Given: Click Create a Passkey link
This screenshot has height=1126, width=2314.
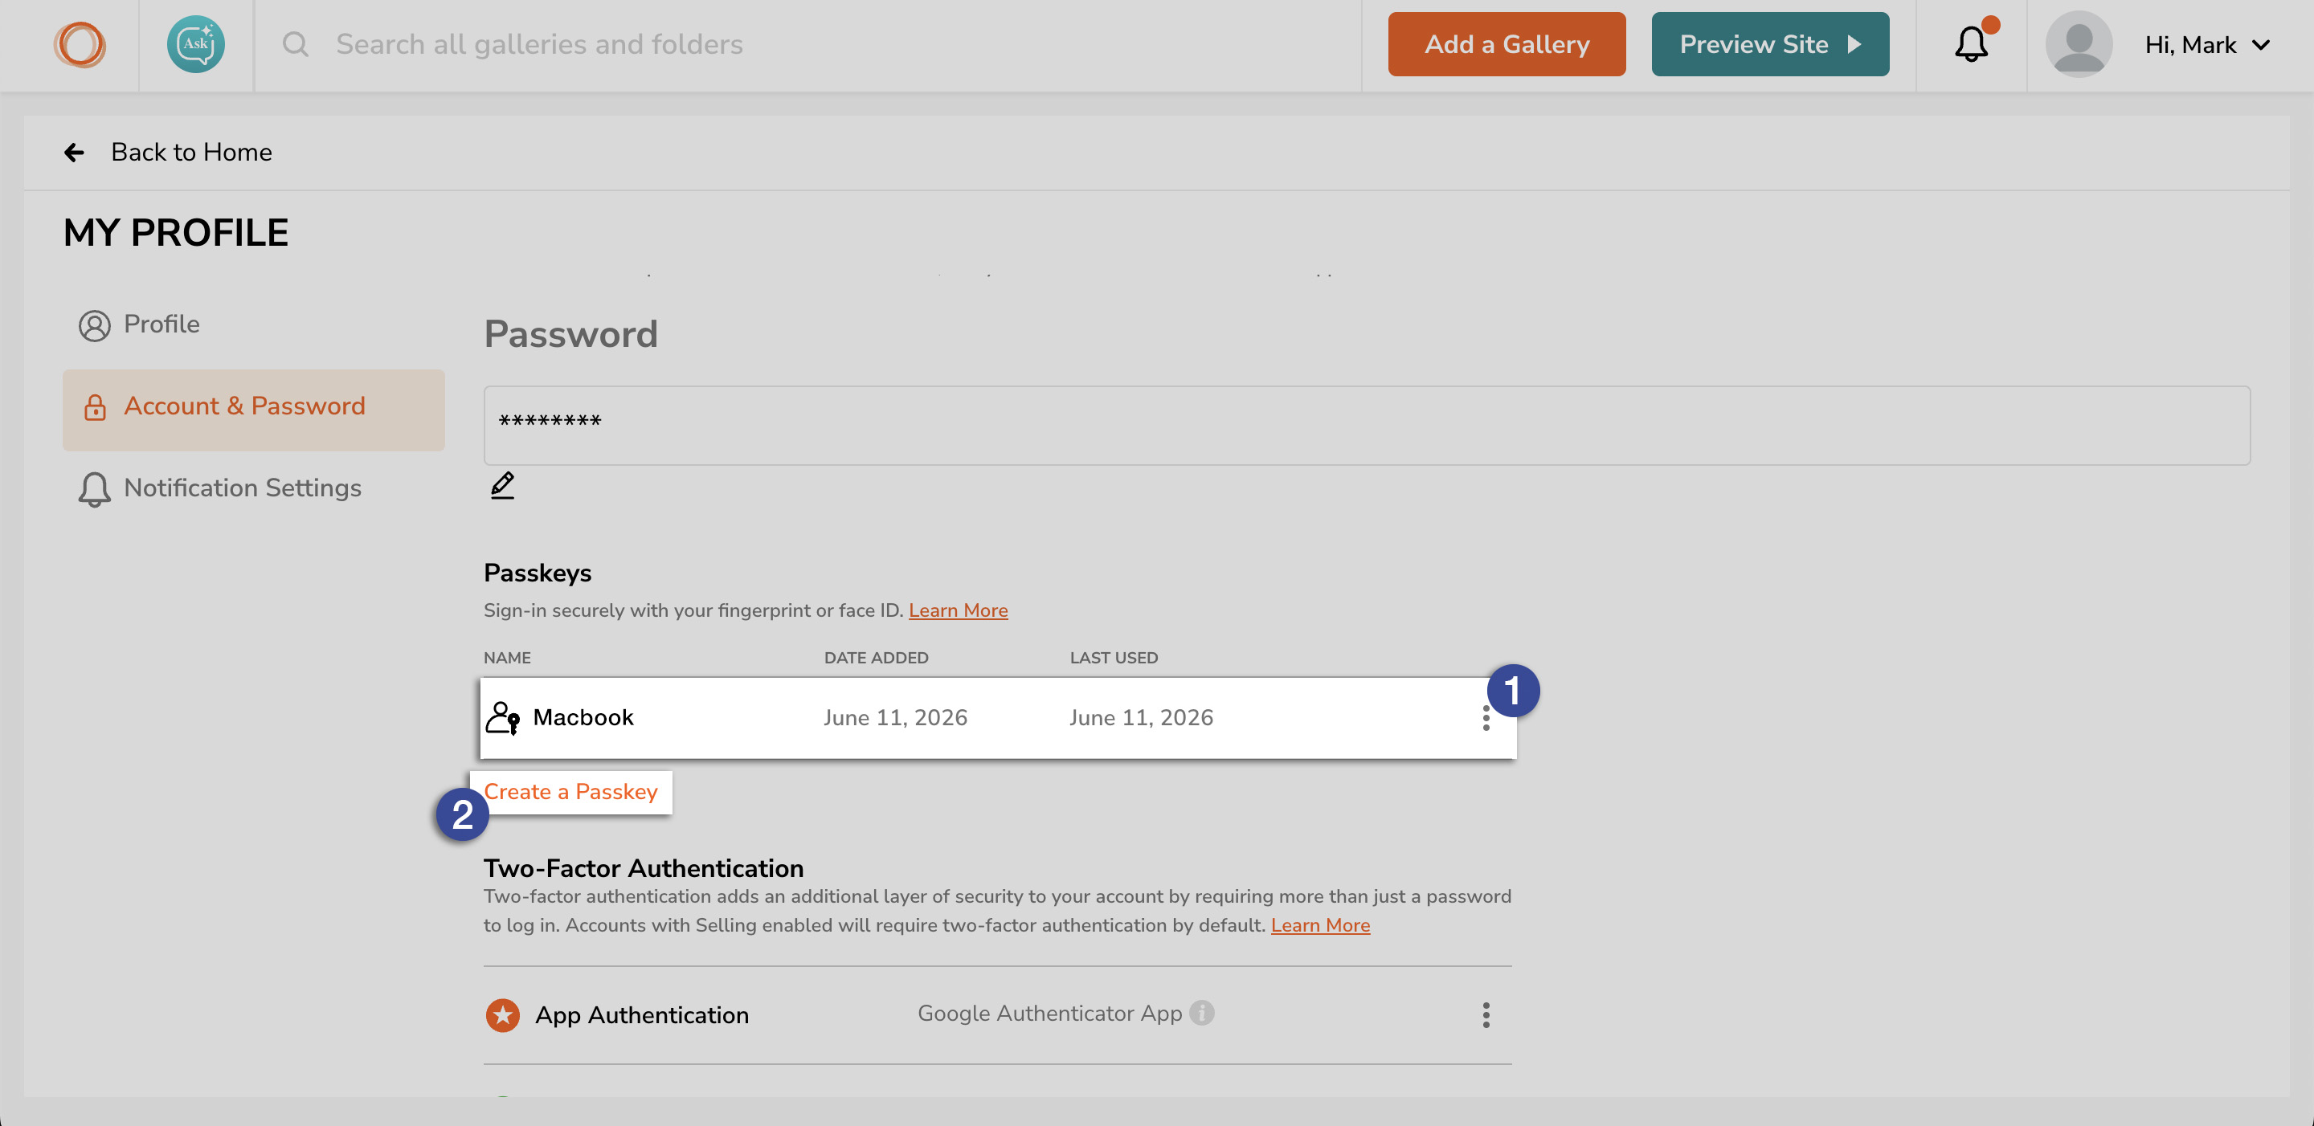Looking at the screenshot, I should (570, 792).
